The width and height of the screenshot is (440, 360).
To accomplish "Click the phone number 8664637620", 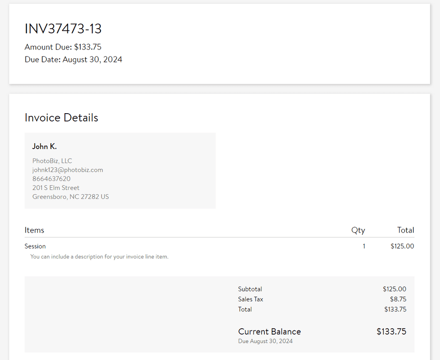I will pos(51,179).
